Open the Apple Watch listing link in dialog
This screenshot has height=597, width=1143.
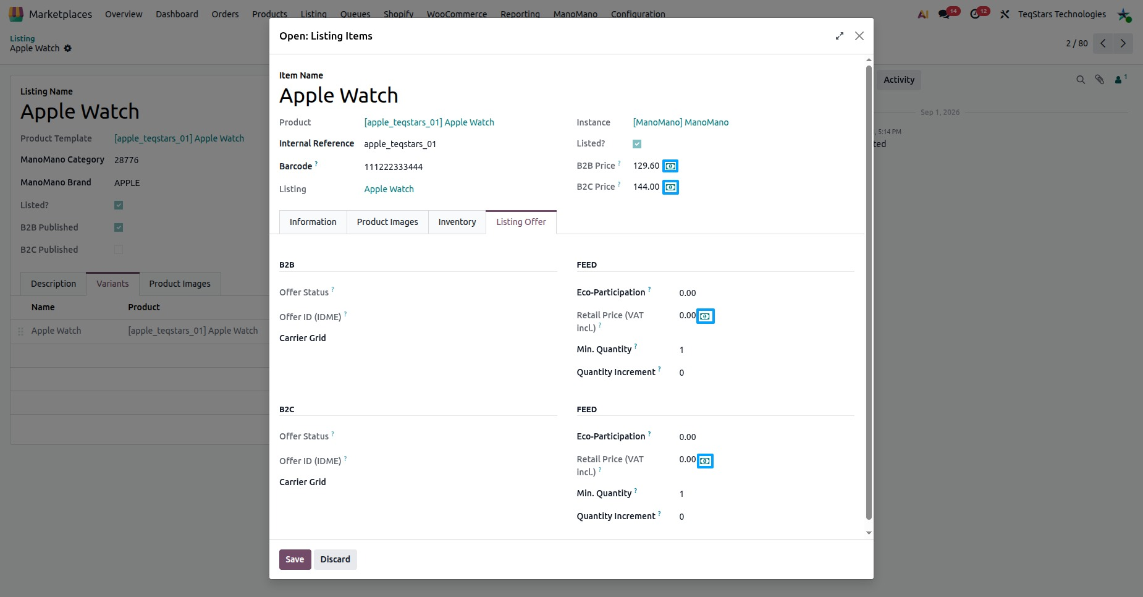(389, 189)
